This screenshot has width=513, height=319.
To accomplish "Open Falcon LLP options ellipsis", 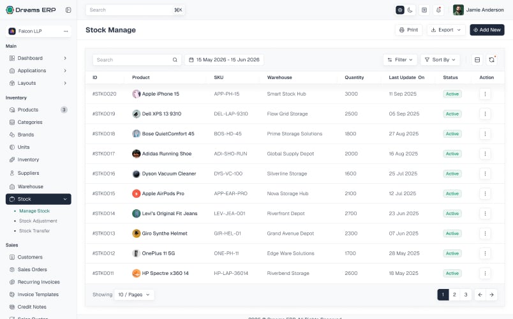I will click(66, 31).
